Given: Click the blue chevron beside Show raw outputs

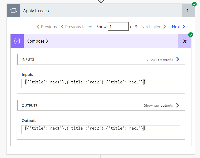Looking at the screenshot, I should (178, 105).
